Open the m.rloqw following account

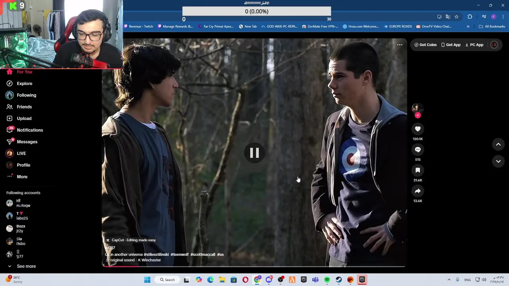tap(19, 203)
